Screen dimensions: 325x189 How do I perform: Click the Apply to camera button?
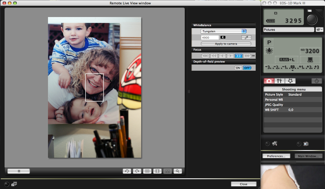tap(226, 44)
